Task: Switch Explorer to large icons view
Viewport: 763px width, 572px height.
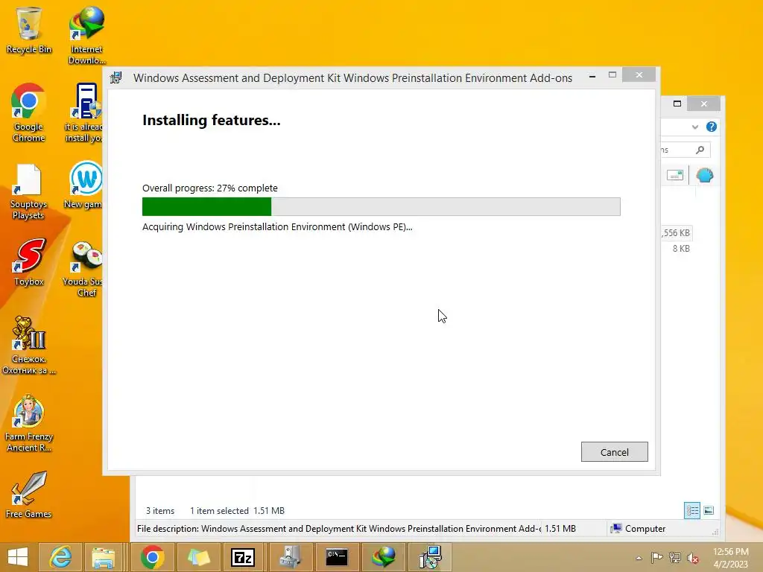Action: tap(709, 510)
